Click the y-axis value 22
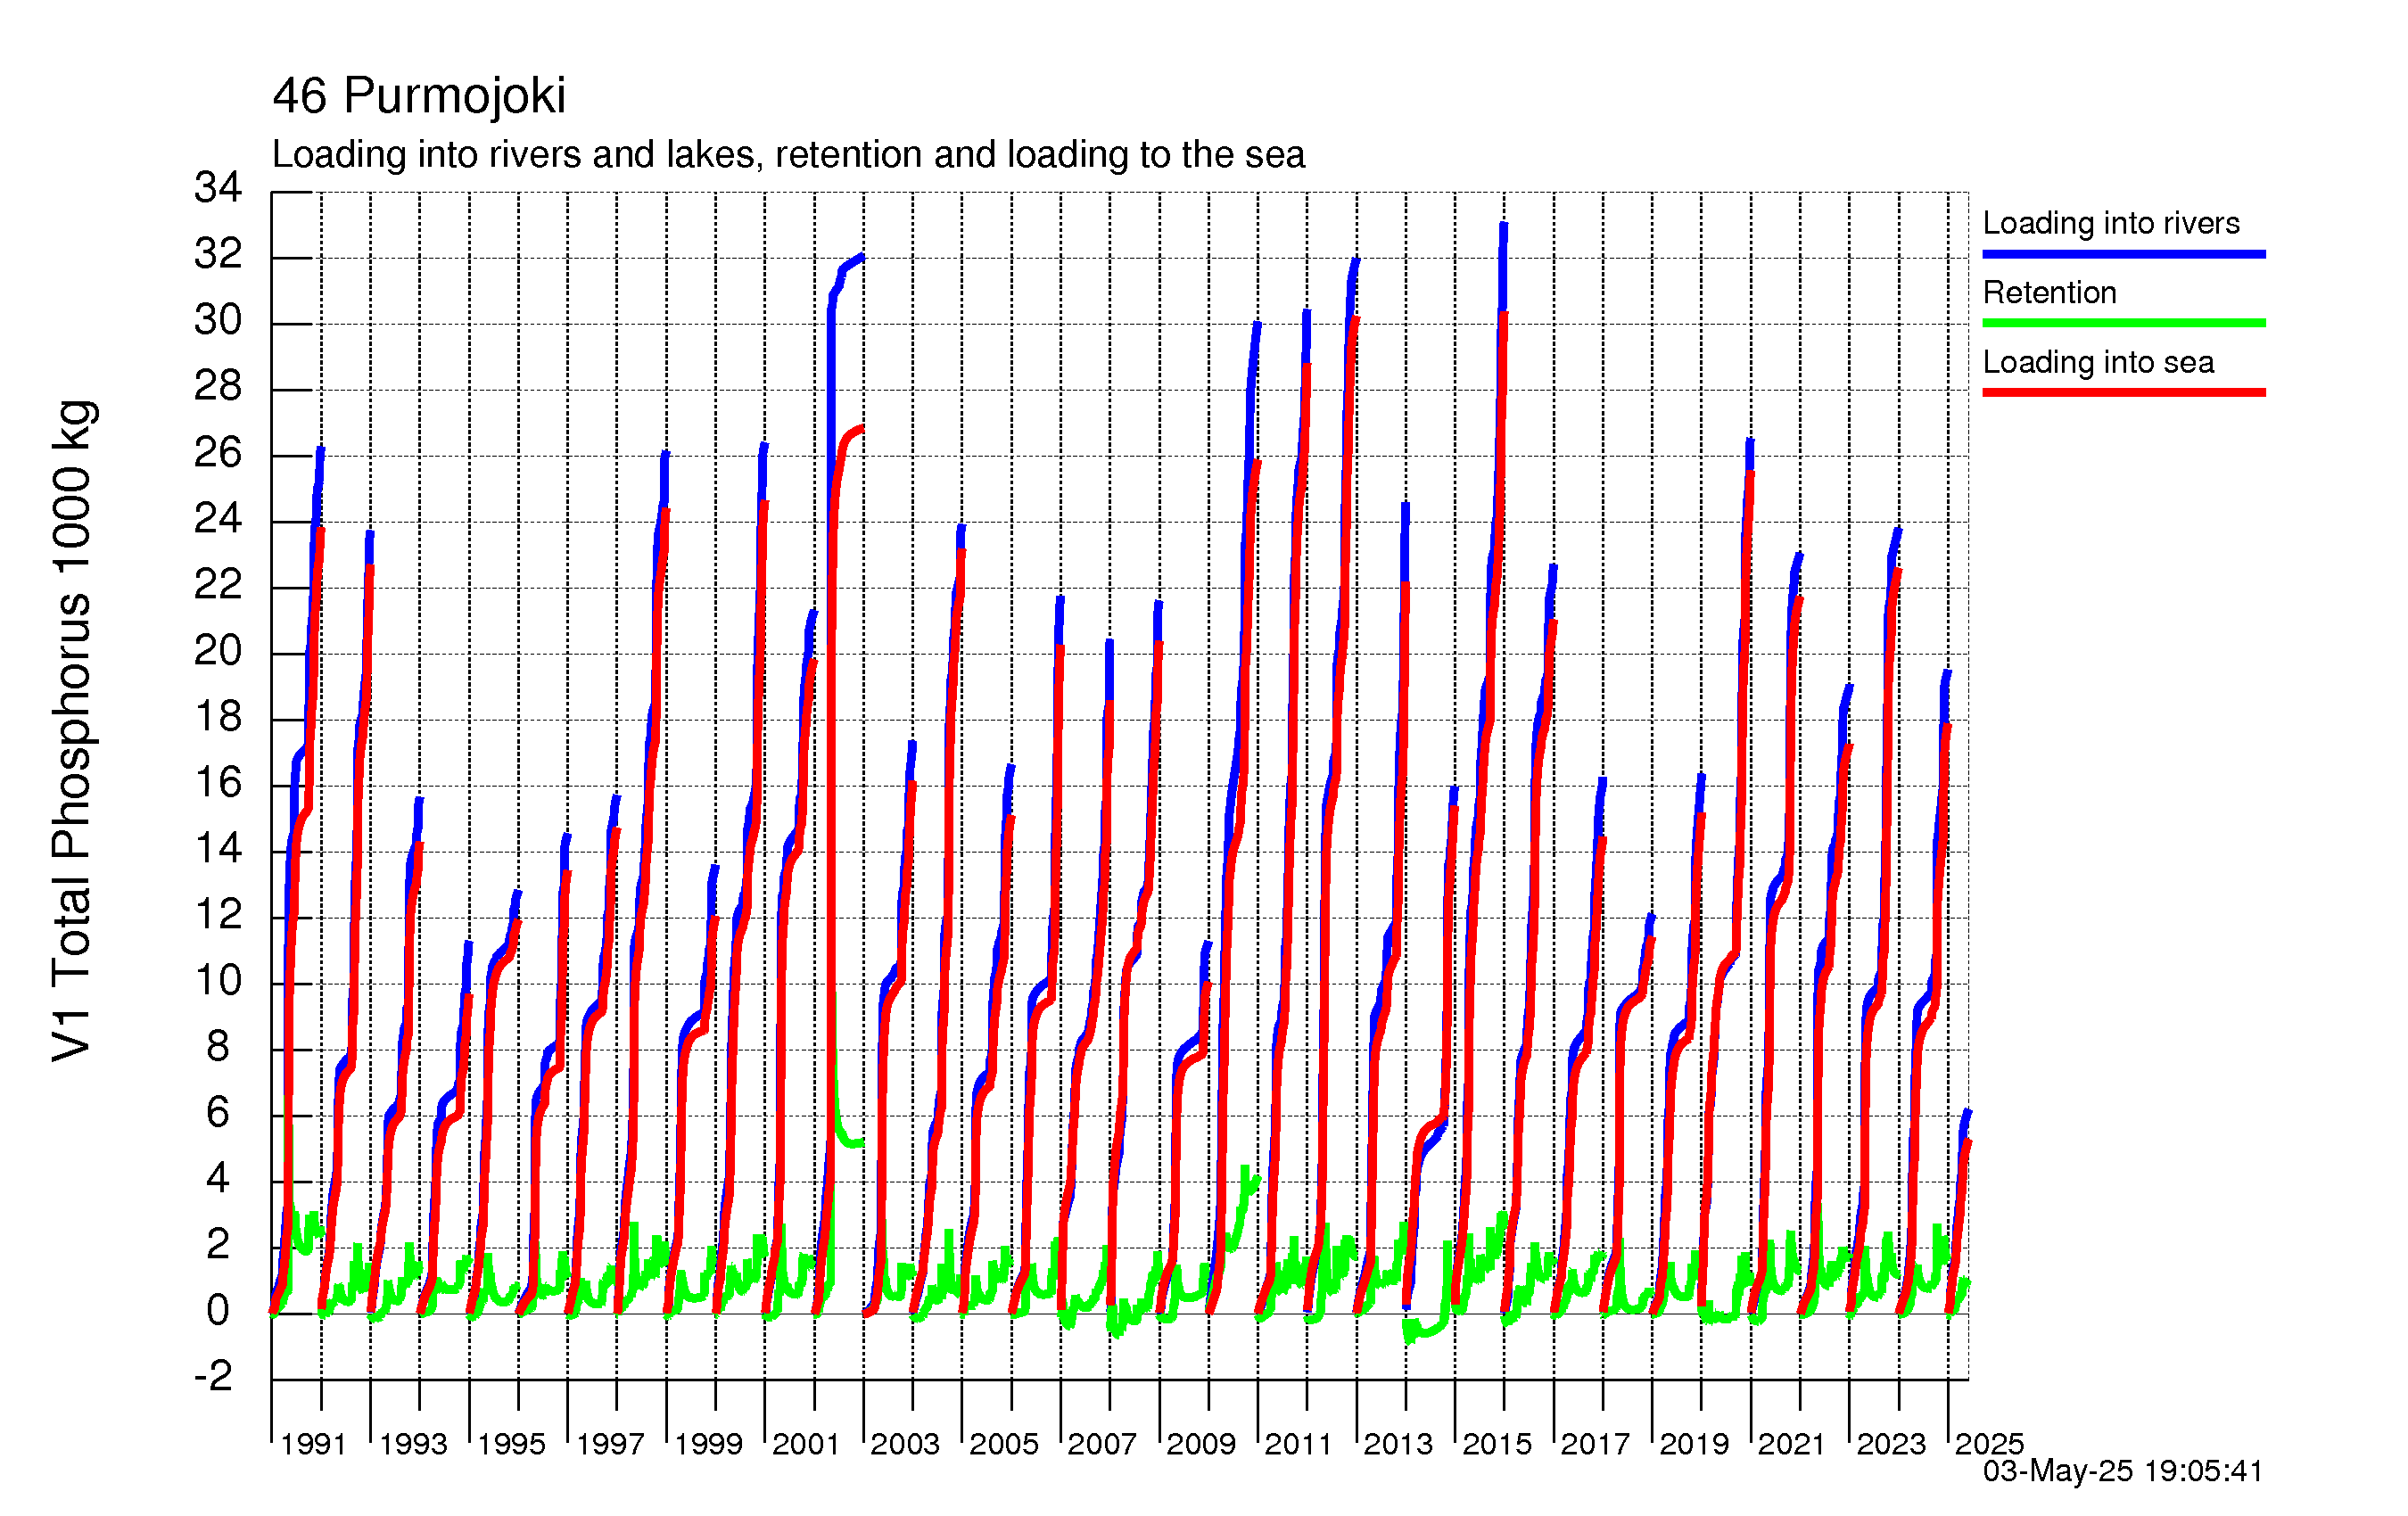This screenshot has width=2408, height=1516. (x=218, y=585)
